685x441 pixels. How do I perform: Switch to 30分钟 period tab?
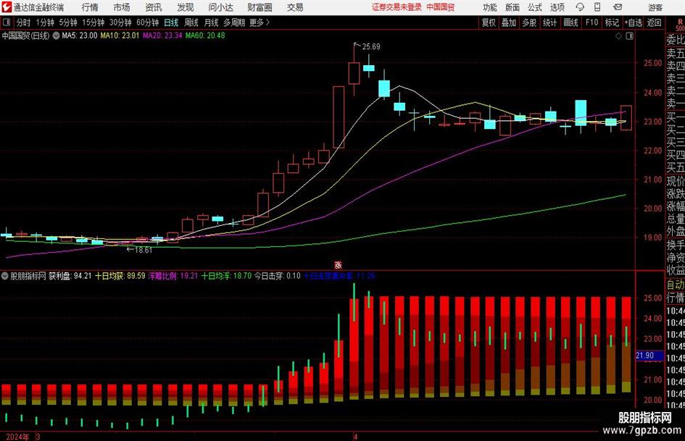tap(120, 22)
